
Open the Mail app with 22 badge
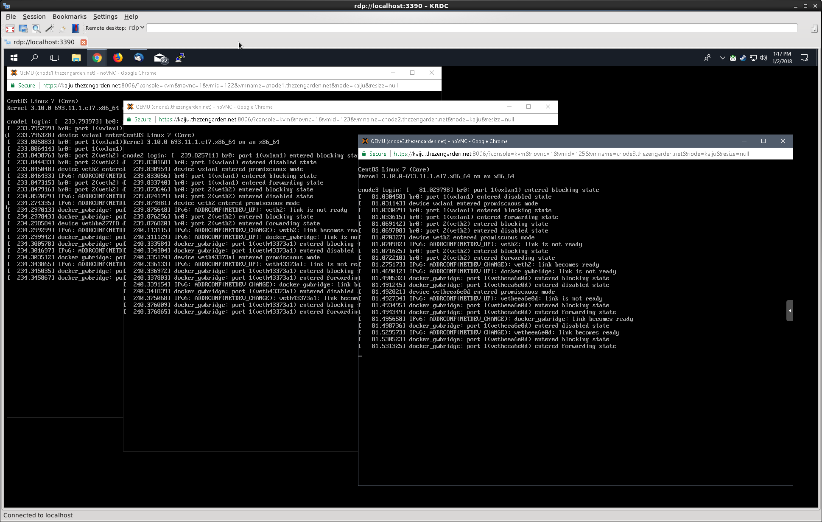(x=160, y=58)
